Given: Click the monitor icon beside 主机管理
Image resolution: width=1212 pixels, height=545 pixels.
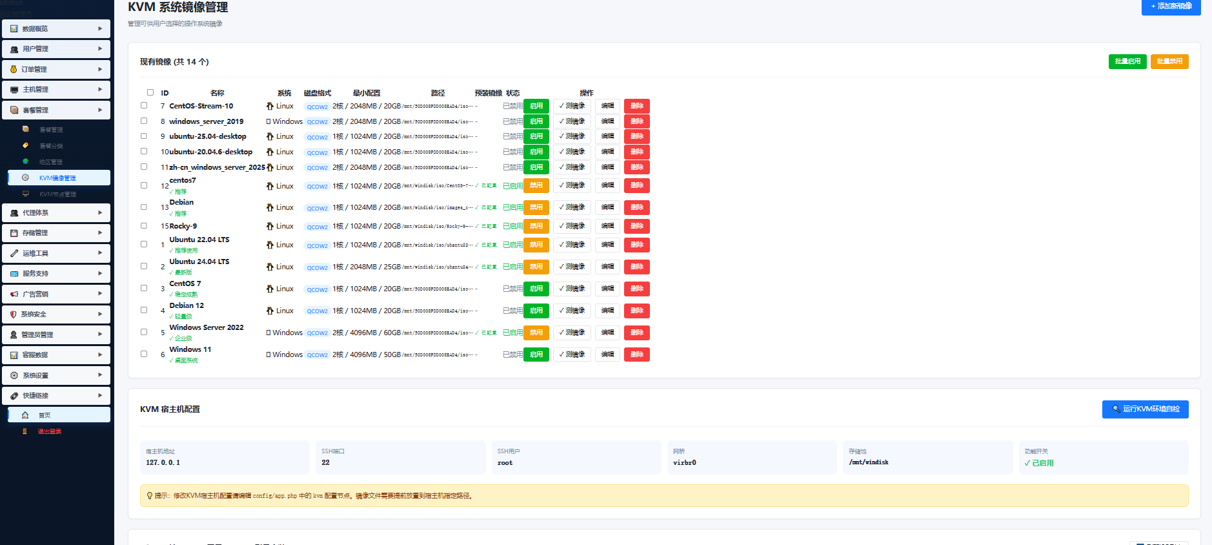Looking at the screenshot, I should [14, 90].
